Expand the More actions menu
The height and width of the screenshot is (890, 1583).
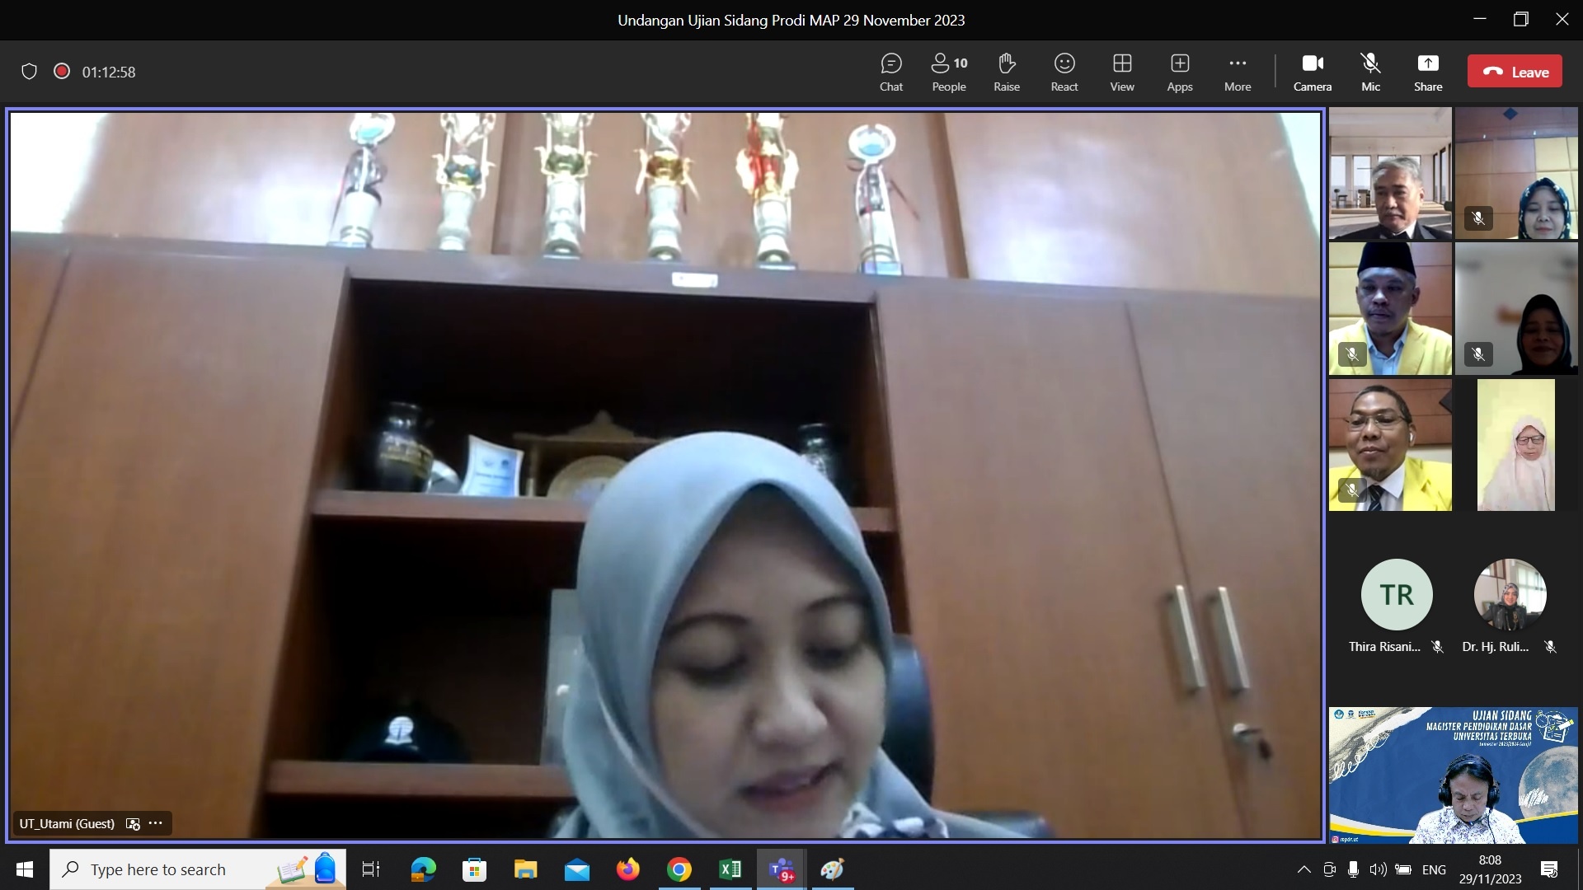coord(1238,72)
